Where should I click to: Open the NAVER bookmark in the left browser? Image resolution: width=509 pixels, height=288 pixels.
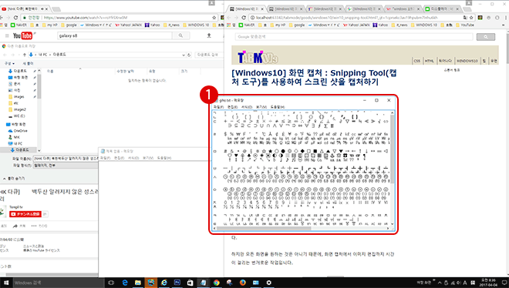(19, 25)
